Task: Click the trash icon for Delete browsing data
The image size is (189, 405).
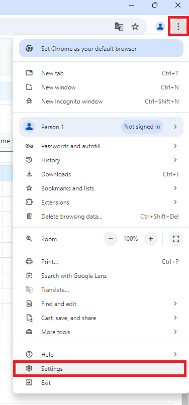Action: coord(29,216)
